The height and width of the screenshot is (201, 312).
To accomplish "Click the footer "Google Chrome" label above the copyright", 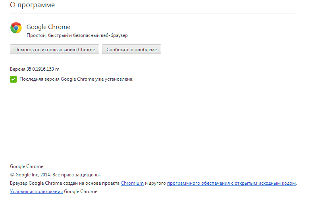I will tap(27, 166).
